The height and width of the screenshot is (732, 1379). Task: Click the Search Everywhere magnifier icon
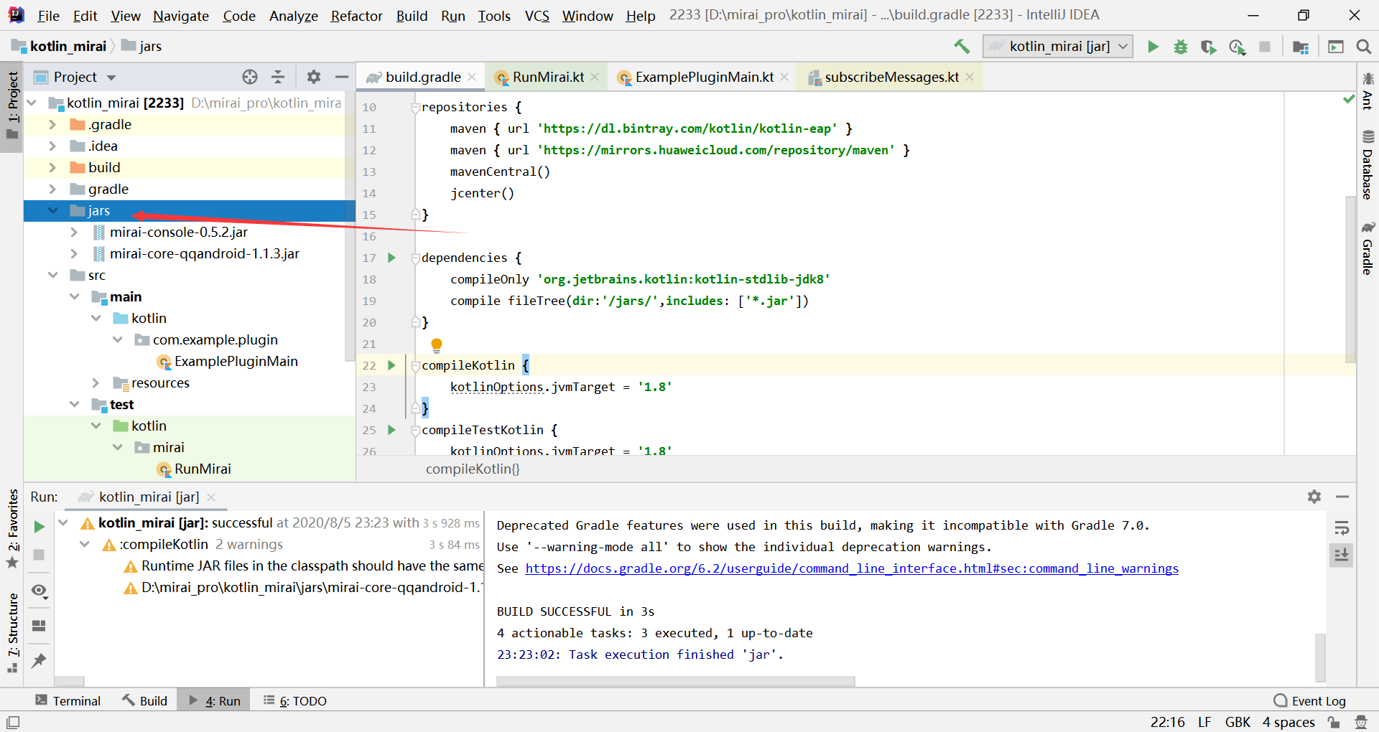1363,47
